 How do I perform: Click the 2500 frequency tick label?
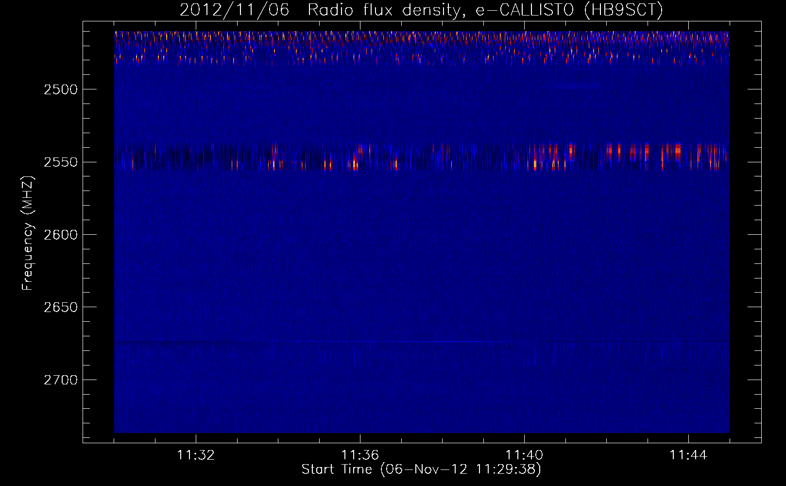[x=61, y=89]
